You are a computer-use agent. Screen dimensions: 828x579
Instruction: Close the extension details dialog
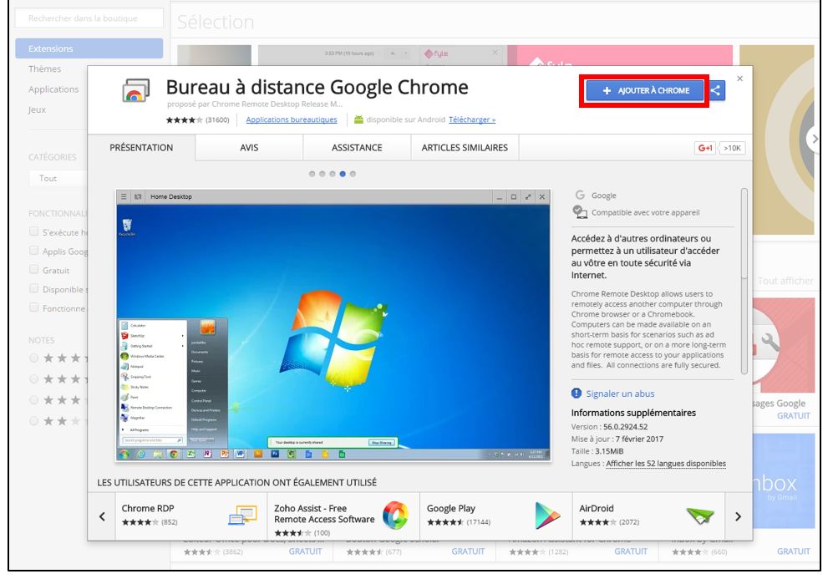pos(739,79)
